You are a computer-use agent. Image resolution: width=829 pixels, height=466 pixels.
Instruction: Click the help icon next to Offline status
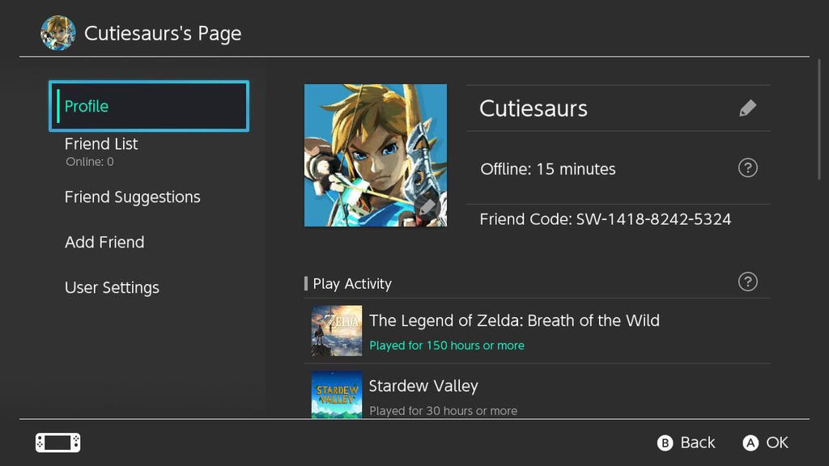(x=748, y=168)
